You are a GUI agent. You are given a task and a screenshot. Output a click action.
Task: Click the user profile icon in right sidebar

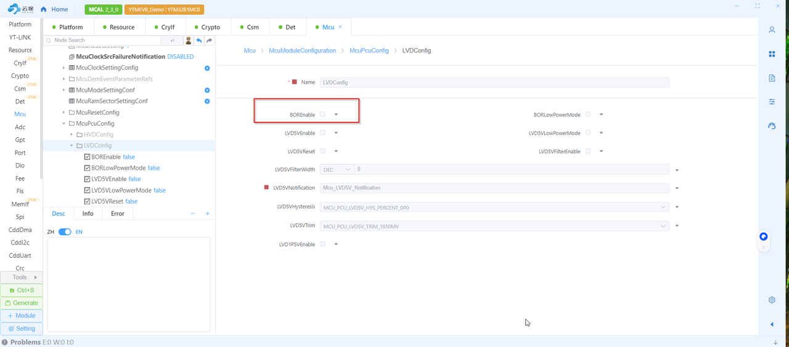[772, 30]
